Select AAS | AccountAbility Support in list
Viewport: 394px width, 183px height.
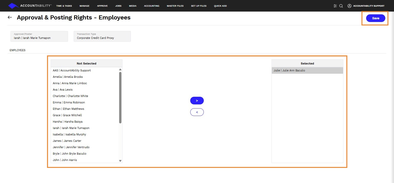pyautogui.click(x=85, y=70)
